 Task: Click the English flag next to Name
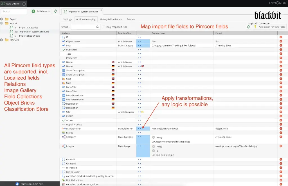[x=113, y=62]
